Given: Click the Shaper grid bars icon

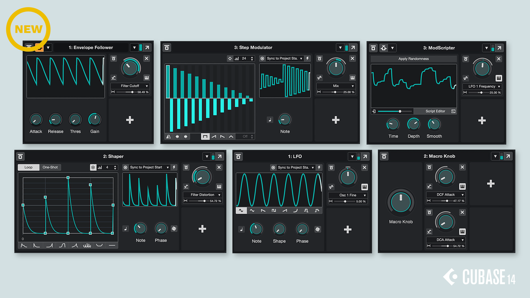Looking at the screenshot, I should 100,167.
